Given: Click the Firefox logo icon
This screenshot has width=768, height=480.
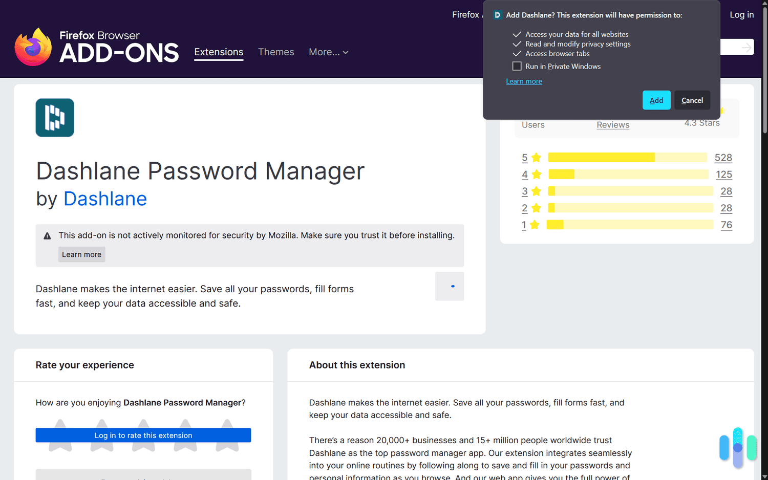Looking at the screenshot, I should 33,47.
